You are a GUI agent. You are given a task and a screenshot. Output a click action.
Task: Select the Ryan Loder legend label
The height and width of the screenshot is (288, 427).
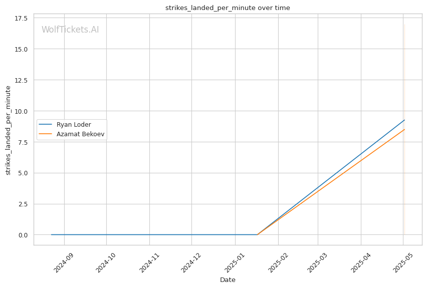point(74,125)
